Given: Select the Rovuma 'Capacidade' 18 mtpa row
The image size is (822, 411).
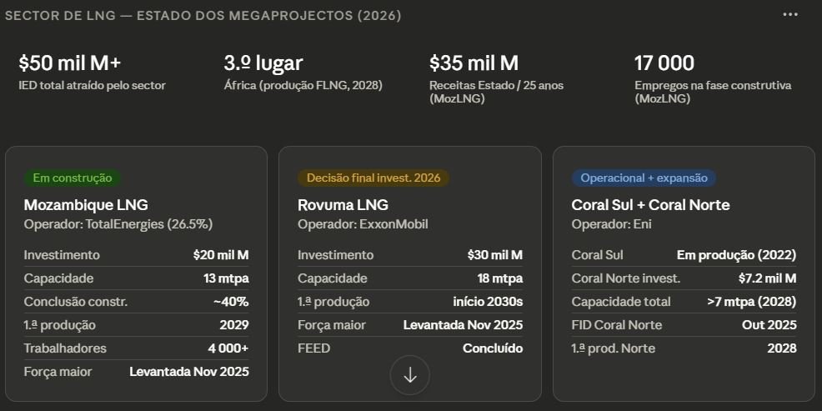Looking at the screenshot, I should click(409, 278).
